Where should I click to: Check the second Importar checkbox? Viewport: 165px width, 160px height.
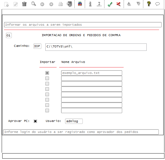pyautogui.click(x=47, y=78)
